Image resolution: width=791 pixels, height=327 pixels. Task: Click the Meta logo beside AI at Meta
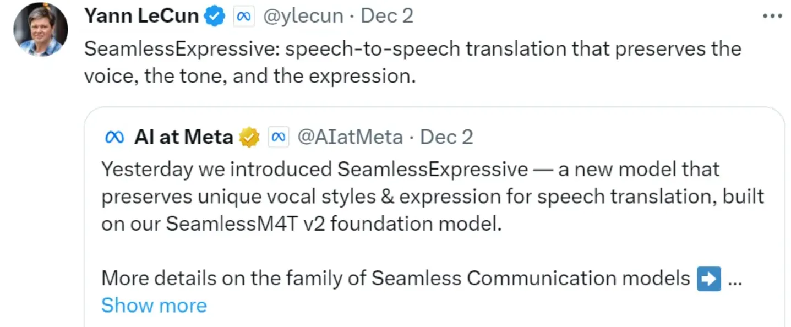click(114, 137)
